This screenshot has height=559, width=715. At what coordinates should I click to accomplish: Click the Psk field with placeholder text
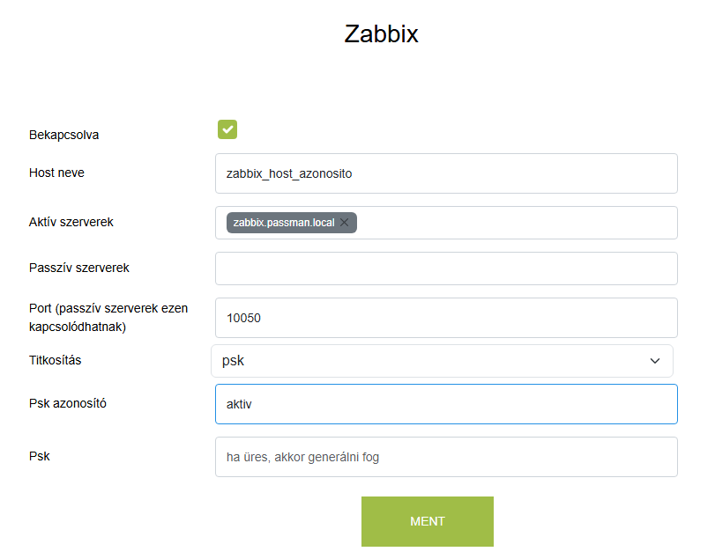point(446,457)
